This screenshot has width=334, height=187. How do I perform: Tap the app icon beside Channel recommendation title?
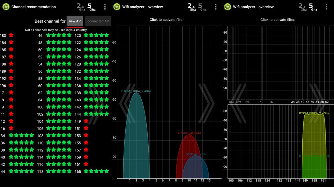coord(6,7)
